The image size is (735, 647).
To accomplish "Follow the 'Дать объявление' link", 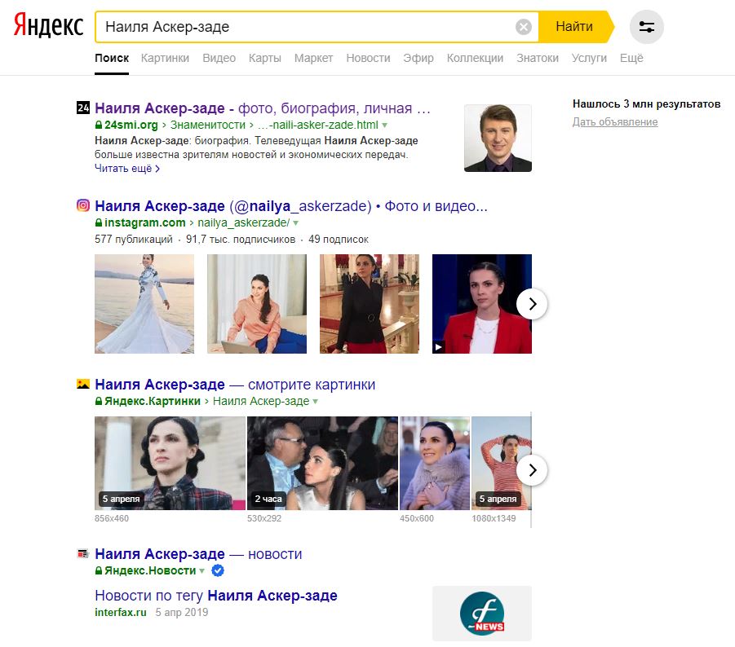I will (615, 122).
